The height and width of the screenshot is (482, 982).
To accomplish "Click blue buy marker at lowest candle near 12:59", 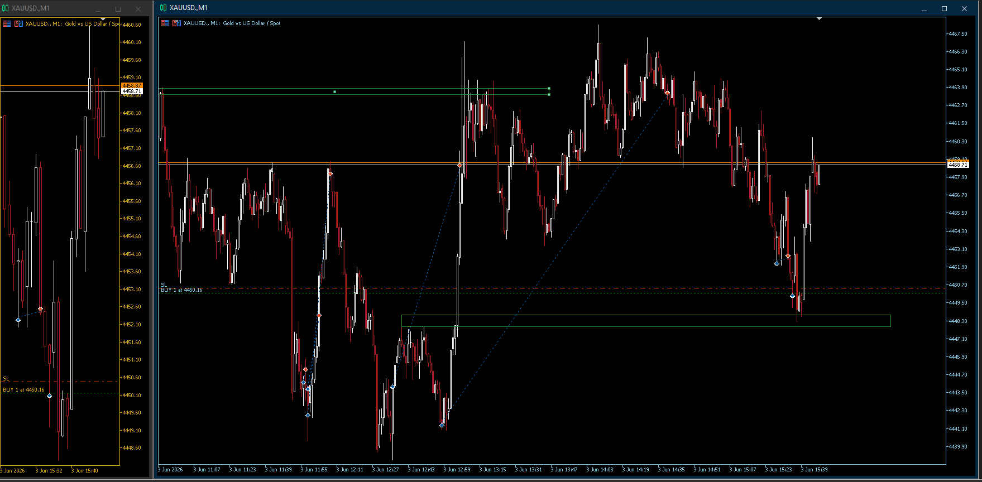I will 442,426.
